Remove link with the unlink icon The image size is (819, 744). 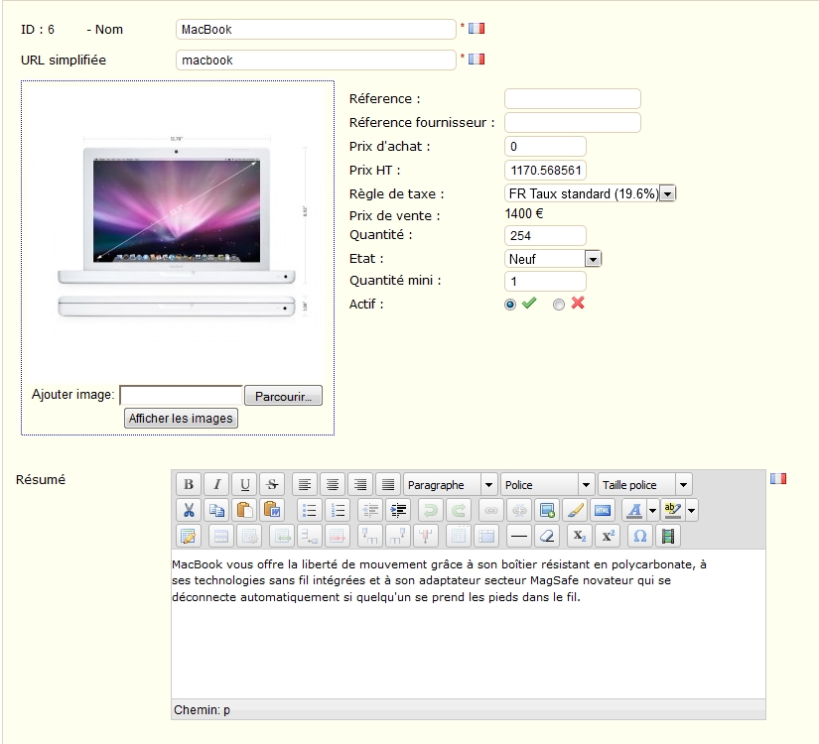[x=519, y=510]
